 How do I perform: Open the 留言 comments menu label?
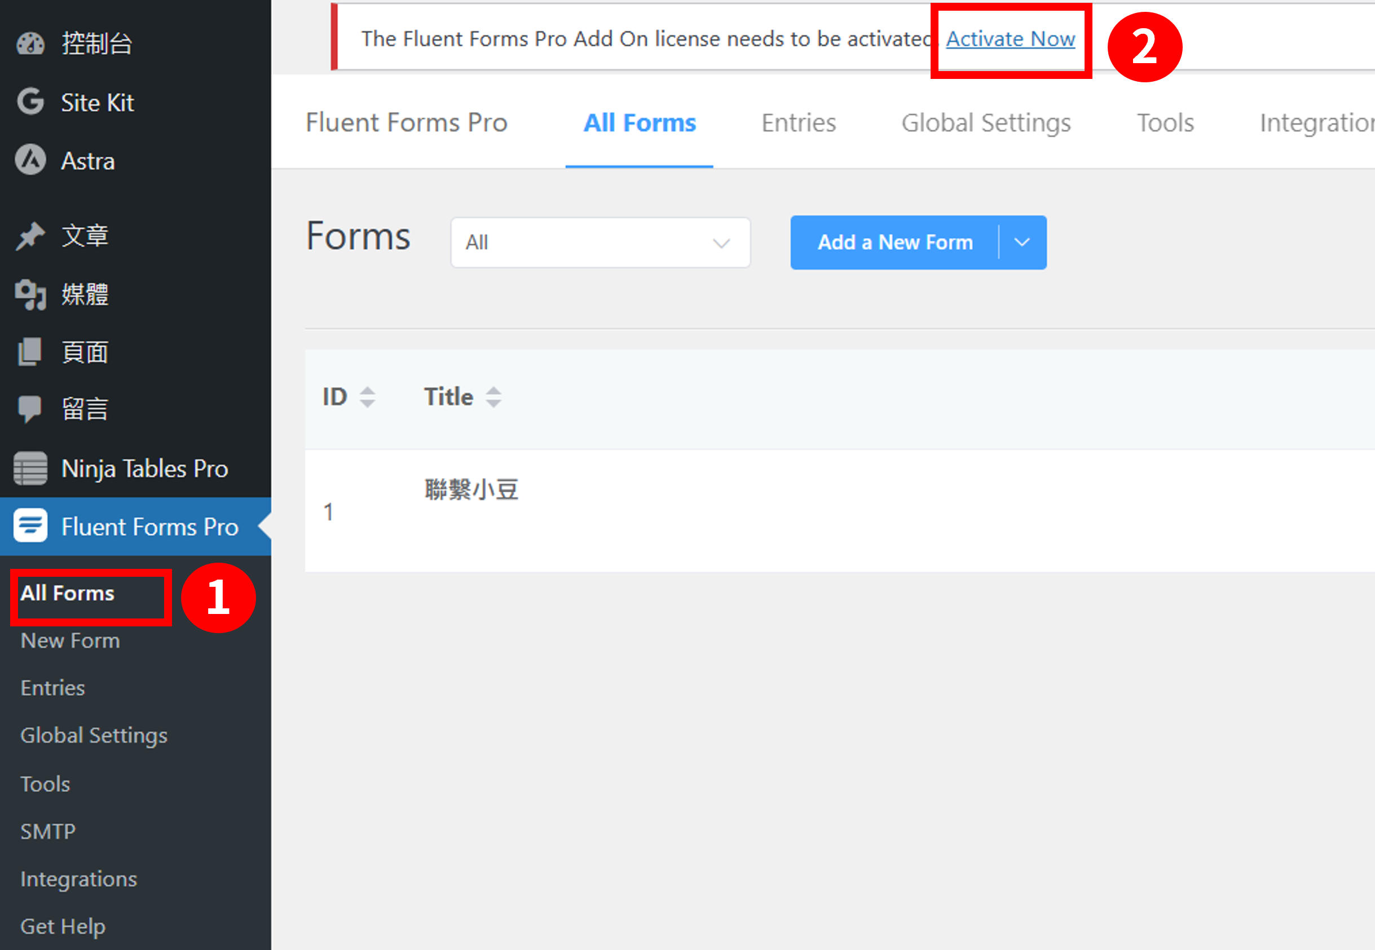click(x=85, y=409)
